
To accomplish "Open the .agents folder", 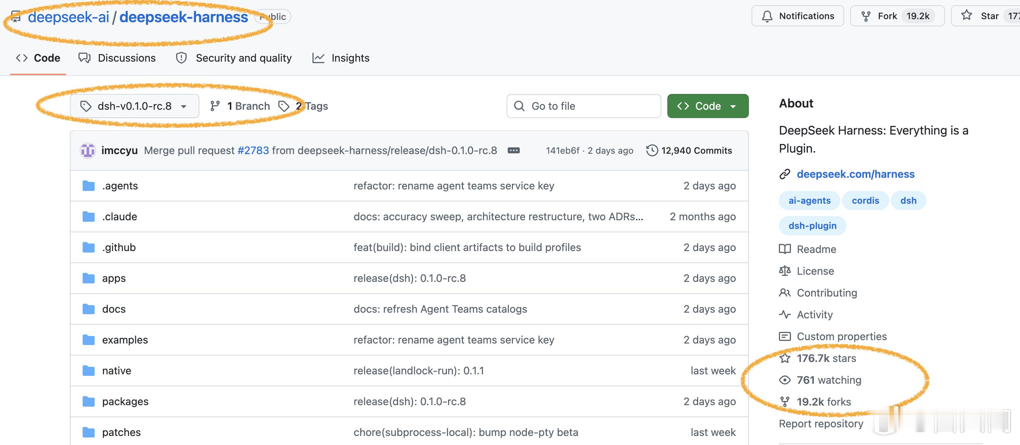I will [x=120, y=186].
